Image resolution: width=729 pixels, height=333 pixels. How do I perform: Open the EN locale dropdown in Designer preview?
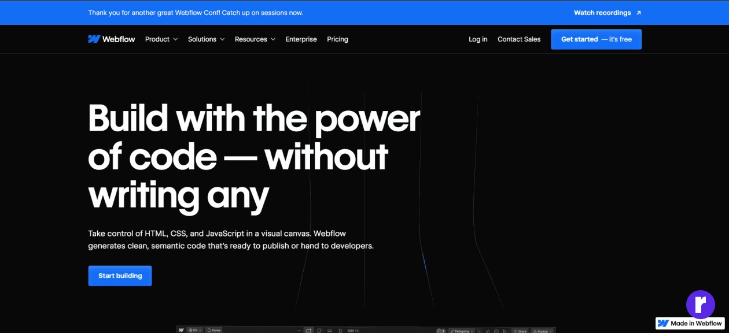(x=195, y=330)
